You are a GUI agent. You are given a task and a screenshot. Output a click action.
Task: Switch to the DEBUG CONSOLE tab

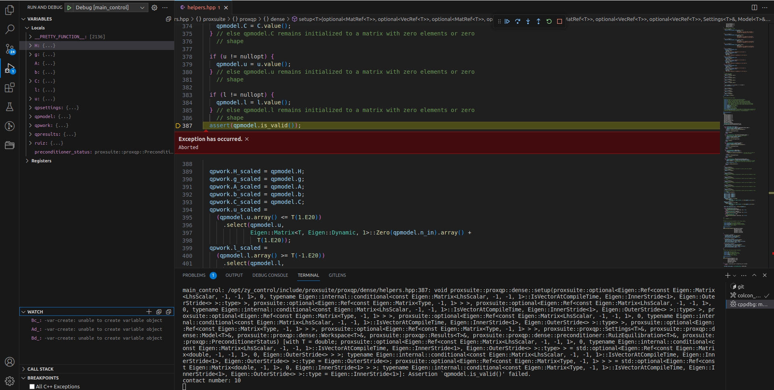click(270, 275)
